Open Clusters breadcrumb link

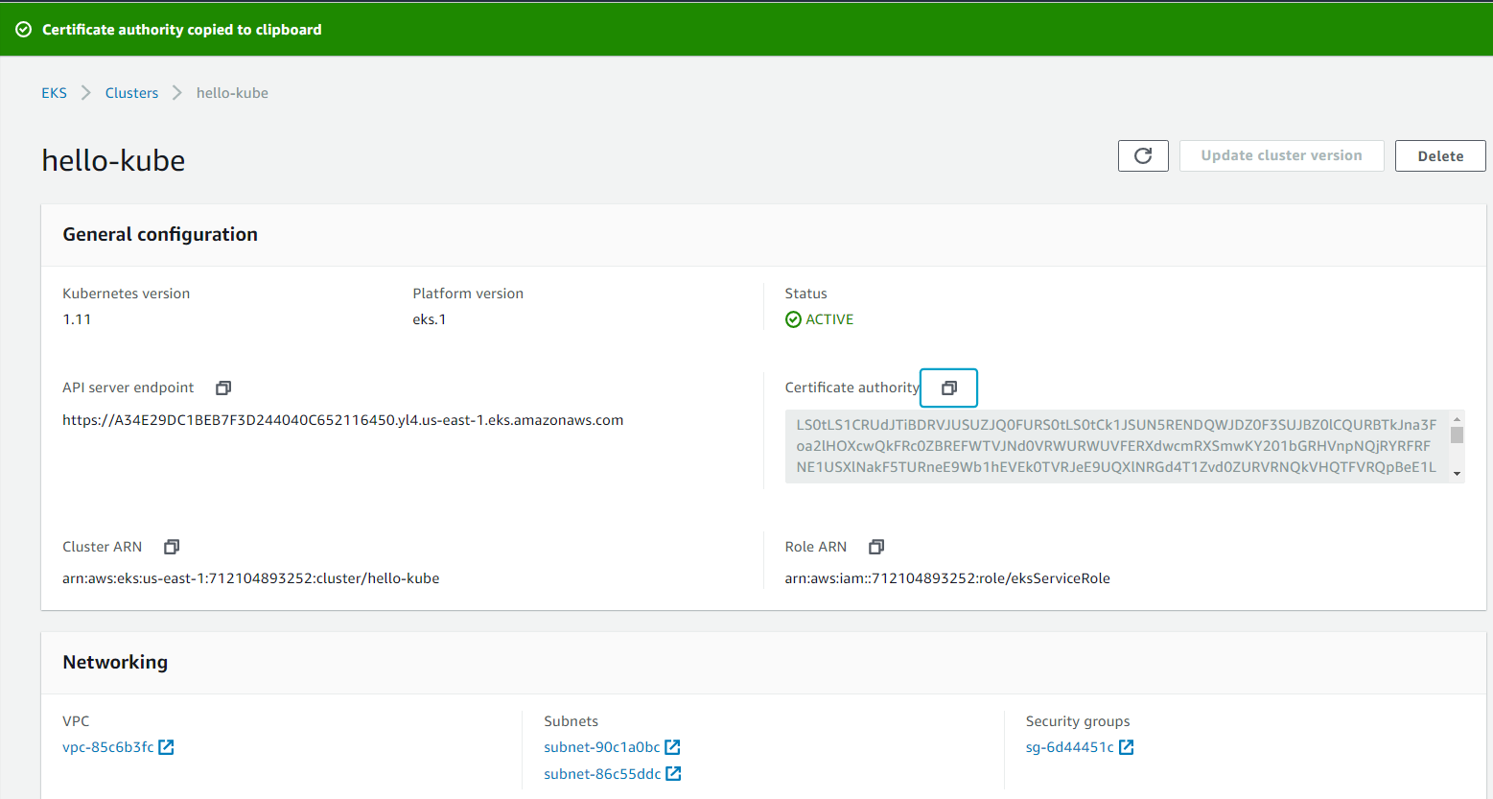pos(131,93)
